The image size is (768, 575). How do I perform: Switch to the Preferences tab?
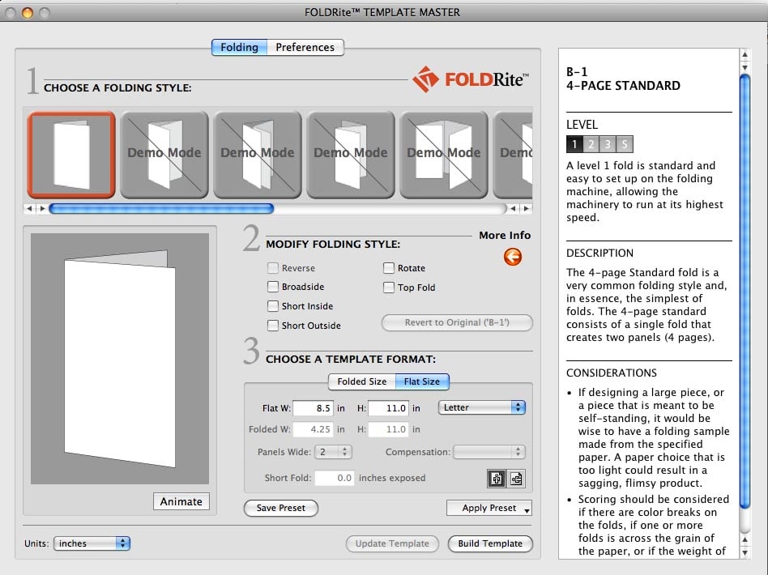tap(305, 48)
